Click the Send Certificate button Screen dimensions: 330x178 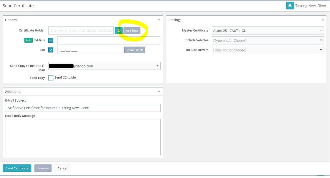pyautogui.click(x=17, y=168)
